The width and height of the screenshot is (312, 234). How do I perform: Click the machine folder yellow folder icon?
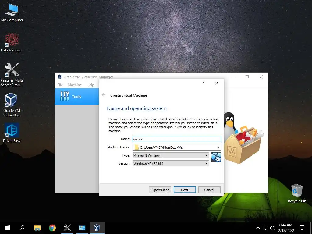pos(136,147)
